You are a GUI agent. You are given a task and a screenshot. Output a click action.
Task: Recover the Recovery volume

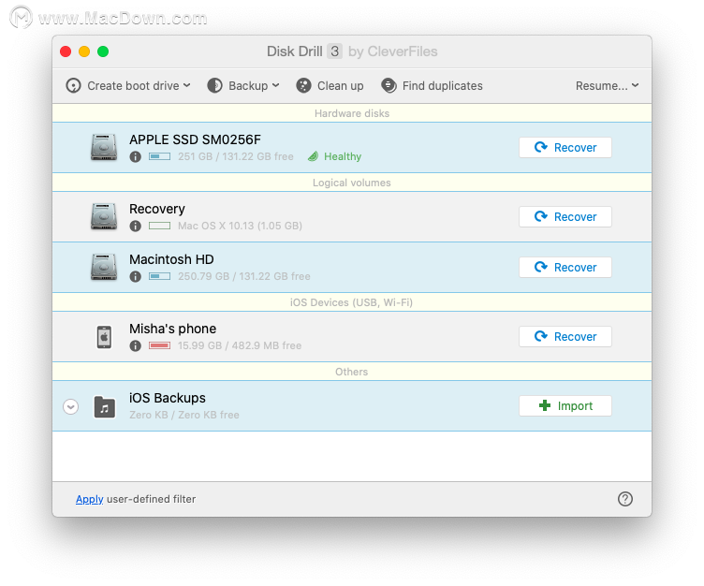pos(565,216)
